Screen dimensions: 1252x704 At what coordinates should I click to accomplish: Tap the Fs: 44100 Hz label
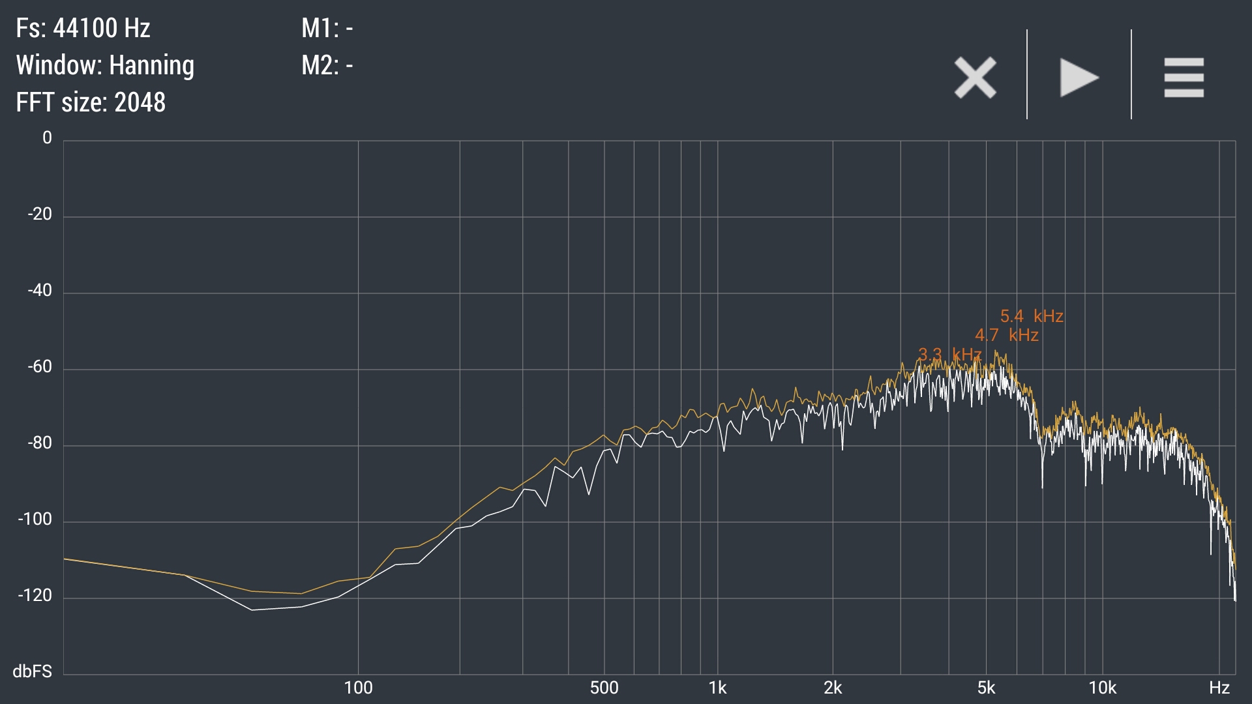pyautogui.click(x=83, y=28)
